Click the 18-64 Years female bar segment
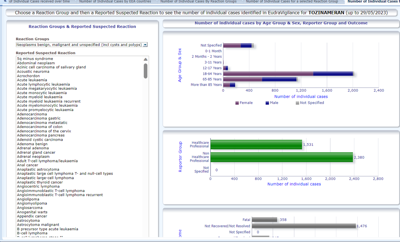400x242 pixels. point(268,74)
